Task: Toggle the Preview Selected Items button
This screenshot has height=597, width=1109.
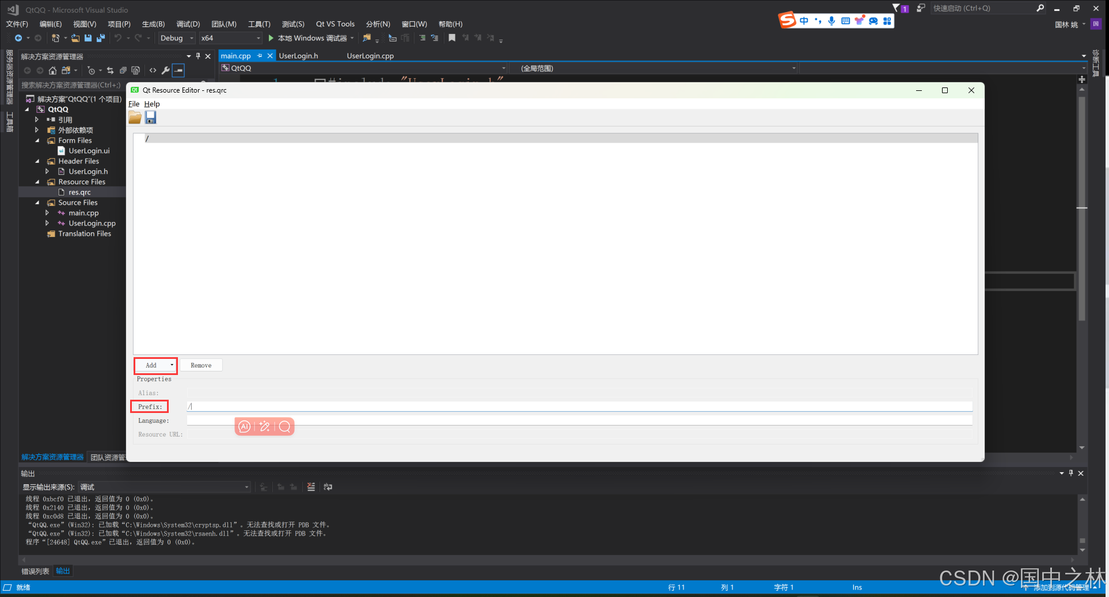Action: pos(178,70)
